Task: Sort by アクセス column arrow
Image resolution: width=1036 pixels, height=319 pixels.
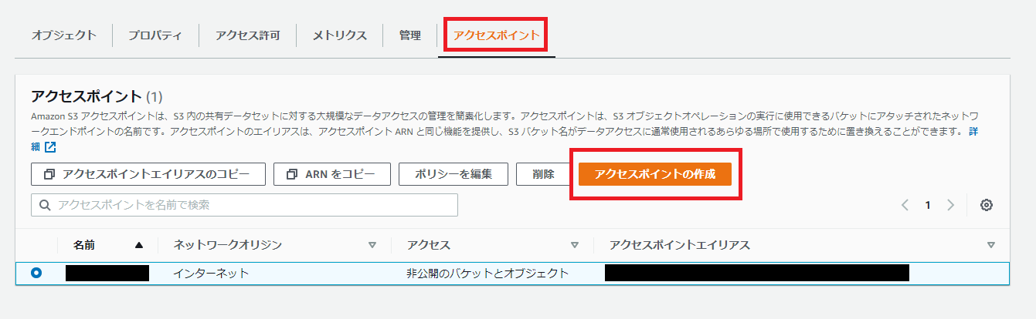Action: pos(575,245)
